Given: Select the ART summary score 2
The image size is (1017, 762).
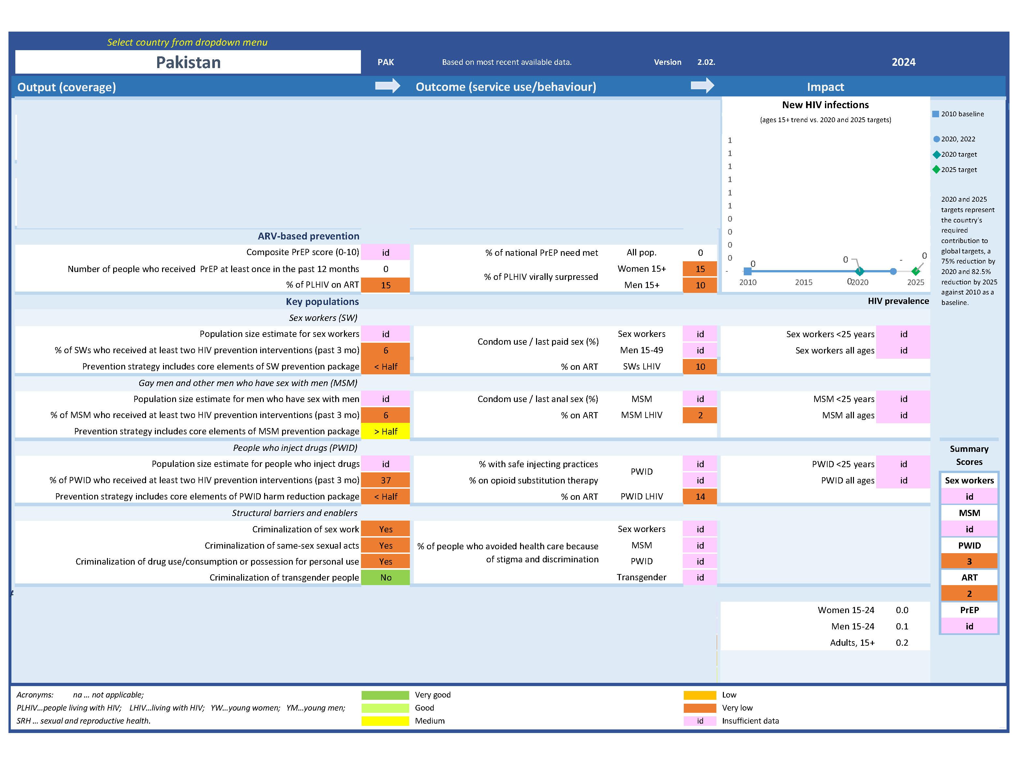Looking at the screenshot, I should (x=969, y=594).
